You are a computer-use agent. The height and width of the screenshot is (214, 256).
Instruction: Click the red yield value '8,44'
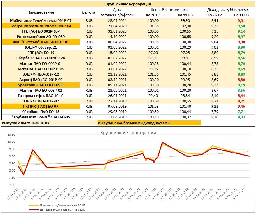[x=241, y=96]
